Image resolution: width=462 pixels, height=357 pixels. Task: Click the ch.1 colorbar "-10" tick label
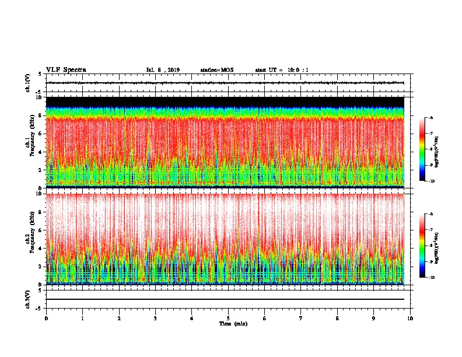pos(431,181)
